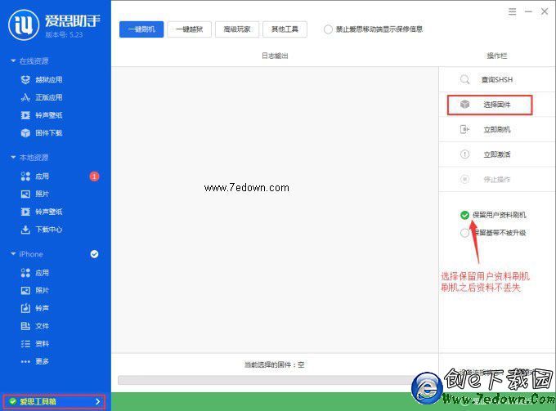556x411 pixels.
Task: Open local 应用 grid icon
Action: [x=25, y=176]
